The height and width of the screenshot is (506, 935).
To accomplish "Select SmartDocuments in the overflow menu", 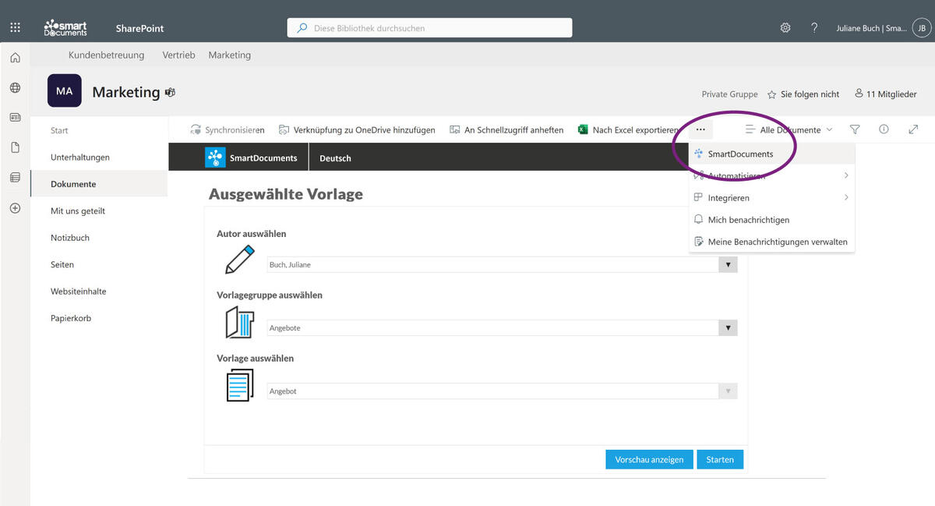I will pos(771,154).
